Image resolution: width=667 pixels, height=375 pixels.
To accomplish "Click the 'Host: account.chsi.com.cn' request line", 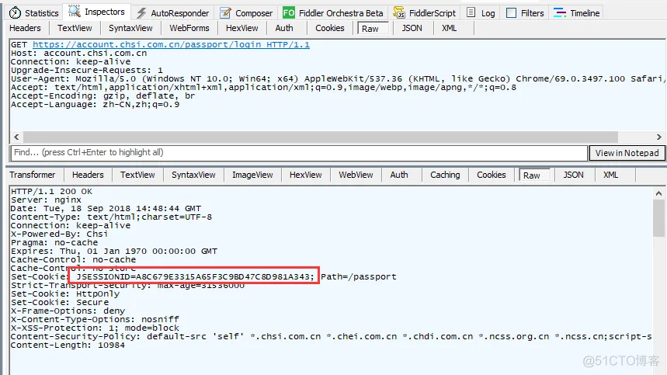I will point(78,53).
